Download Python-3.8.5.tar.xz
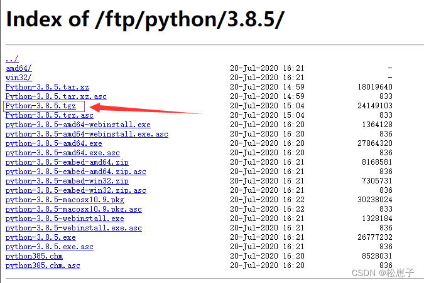 tap(47, 87)
